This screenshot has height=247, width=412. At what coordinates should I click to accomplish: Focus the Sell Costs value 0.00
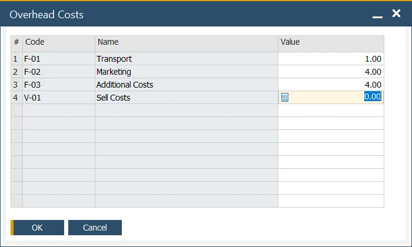point(372,97)
